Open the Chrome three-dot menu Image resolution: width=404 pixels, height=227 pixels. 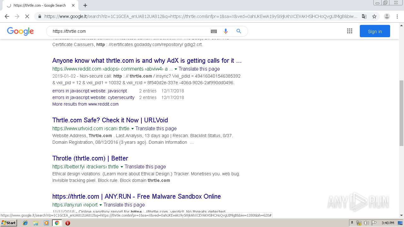point(397,16)
